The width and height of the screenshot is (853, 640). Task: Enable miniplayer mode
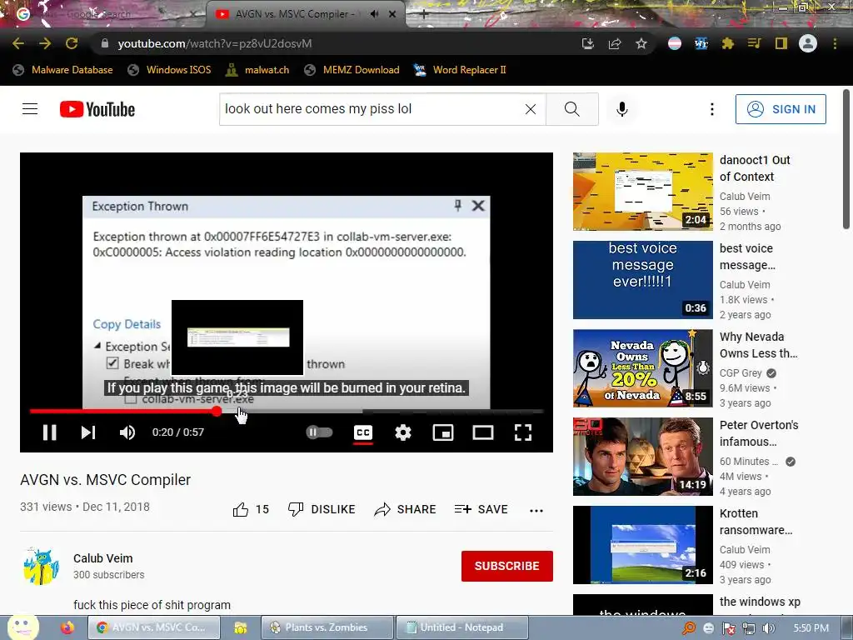pyautogui.click(x=443, y=432)
